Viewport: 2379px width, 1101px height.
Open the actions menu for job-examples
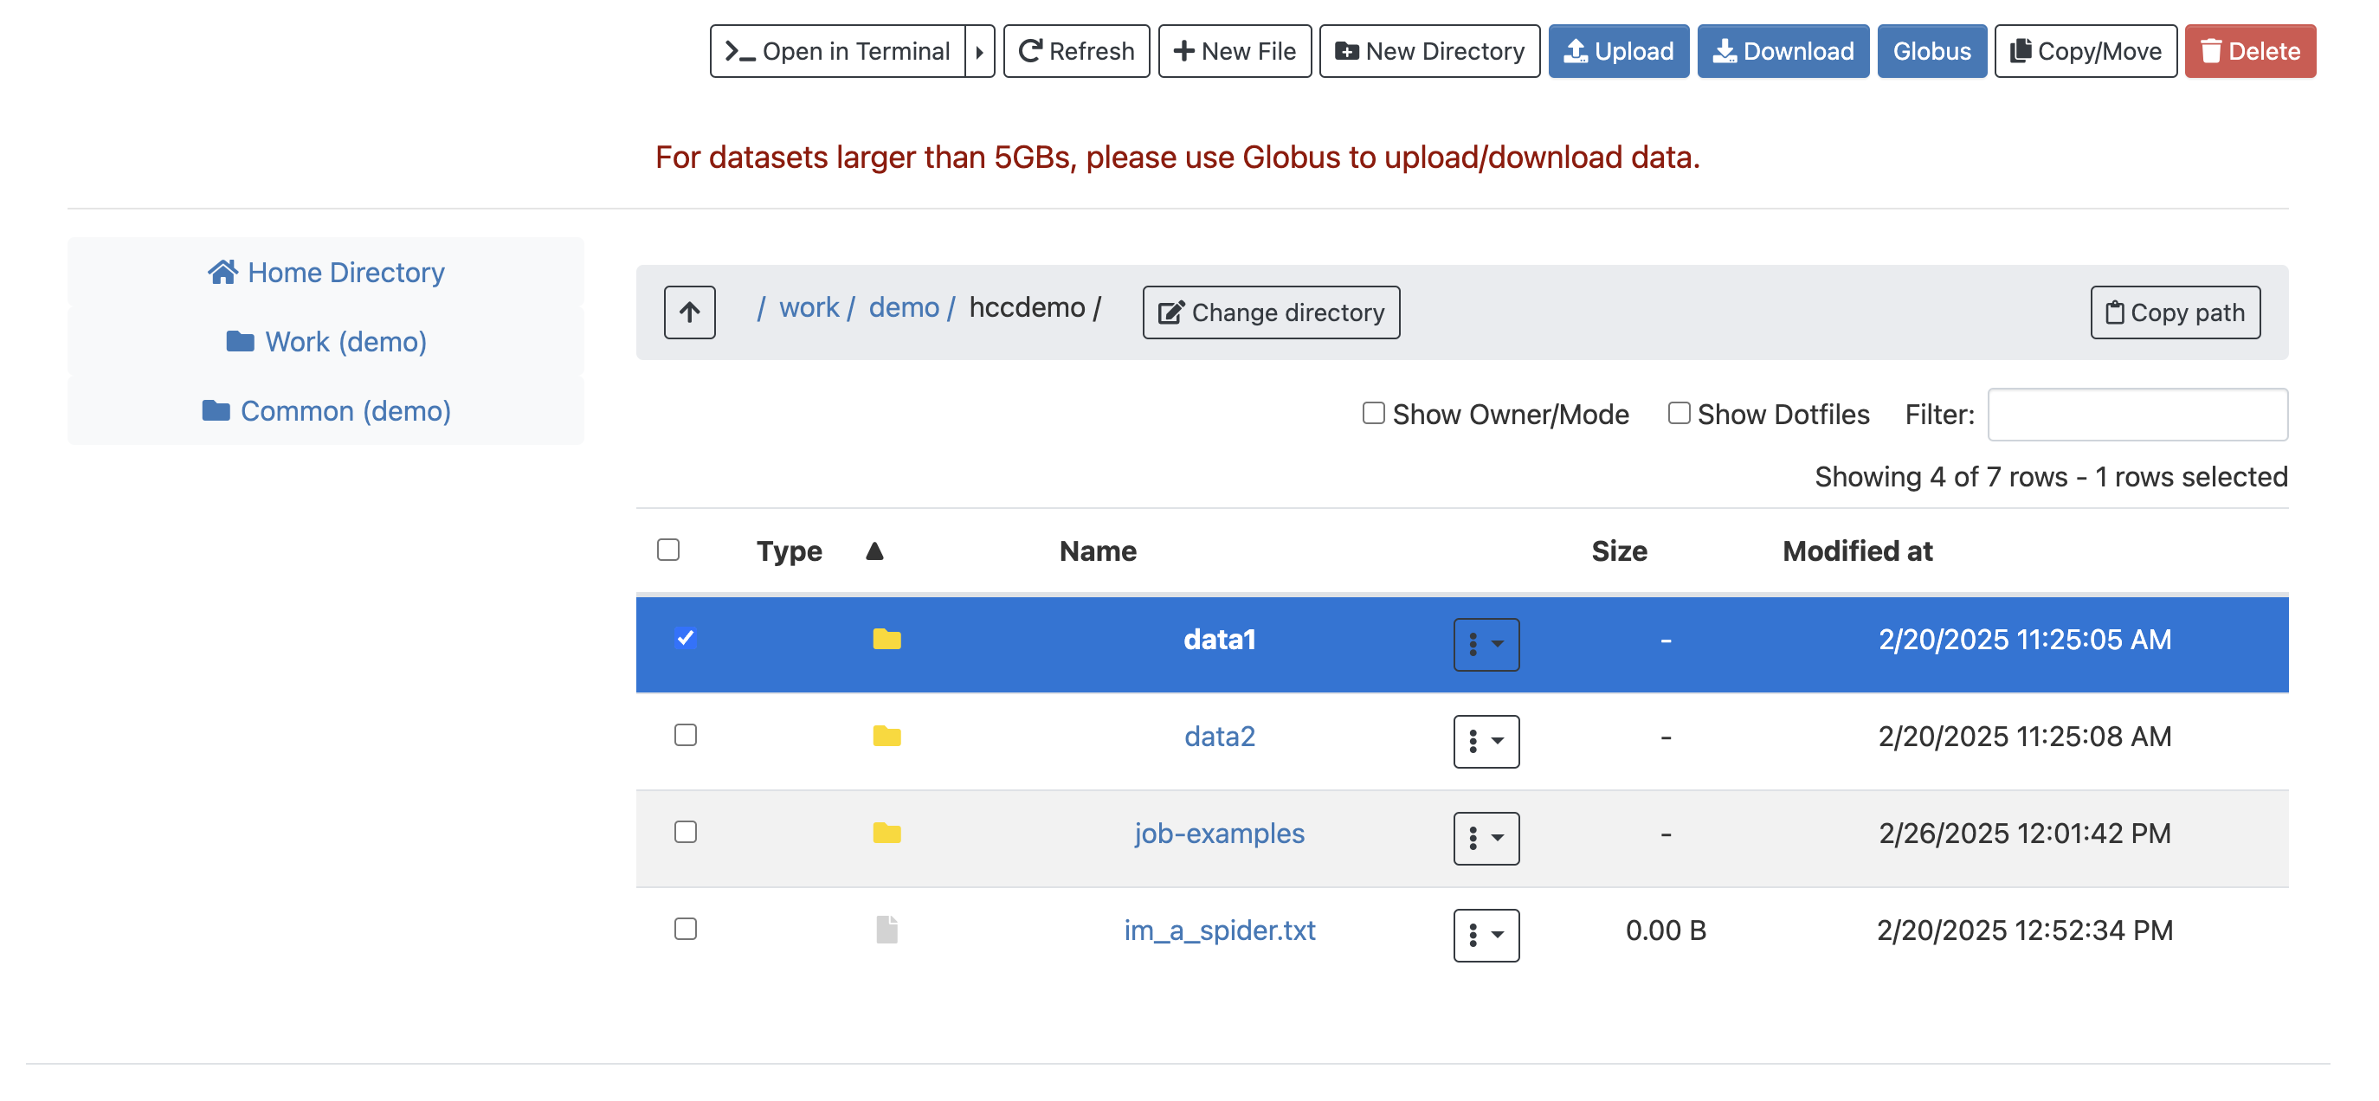1485,838
